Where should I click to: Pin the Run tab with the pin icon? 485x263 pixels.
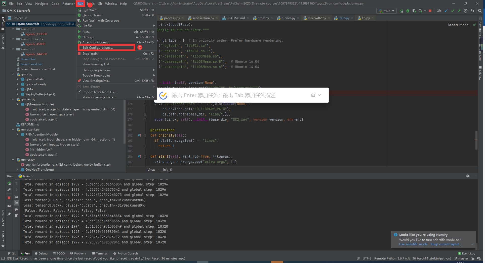pos(9,214)
